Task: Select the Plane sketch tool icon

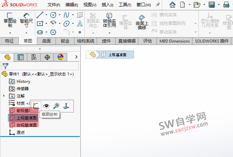Action: tap(80, 15)
